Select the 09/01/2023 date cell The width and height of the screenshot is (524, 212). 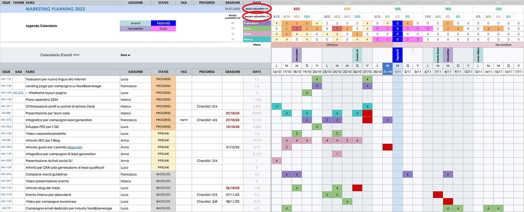coord(233,9)
